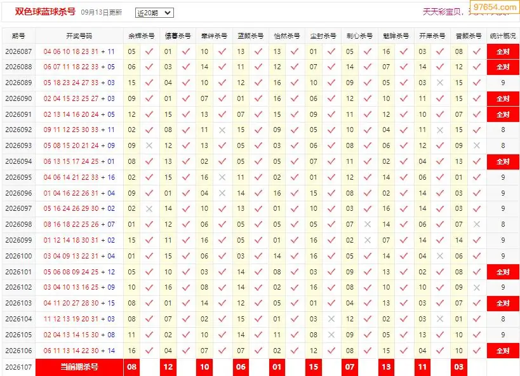The width and height of the screenshot is (520, 376).
Task: Click the 全对 badge in row 2026087
Action: (503, 52)
